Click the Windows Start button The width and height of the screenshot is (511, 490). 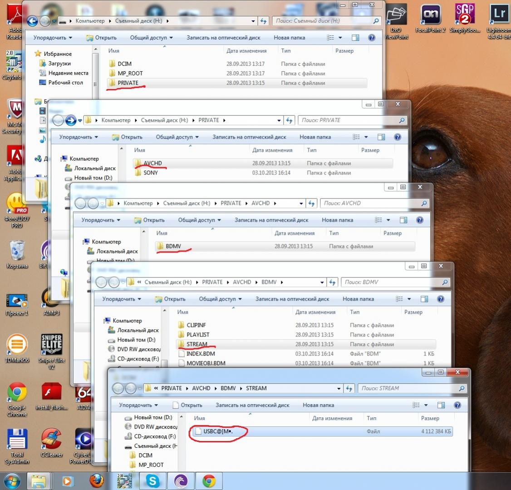(11, 481)
